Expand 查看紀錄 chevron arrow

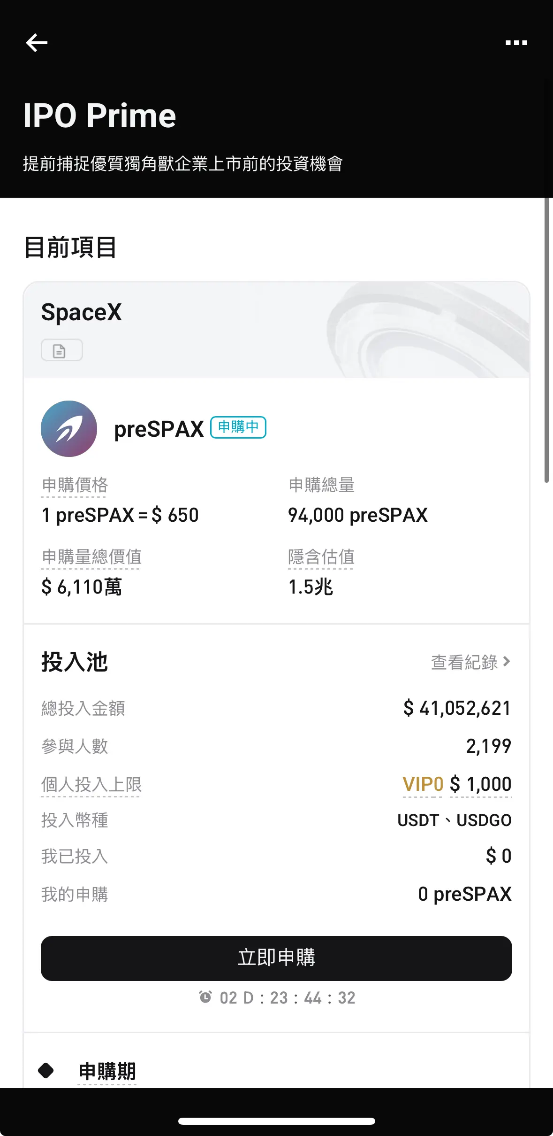[507, 662]
